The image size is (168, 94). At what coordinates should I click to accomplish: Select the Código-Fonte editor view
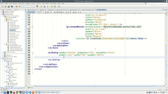click(x=31, y=12)
